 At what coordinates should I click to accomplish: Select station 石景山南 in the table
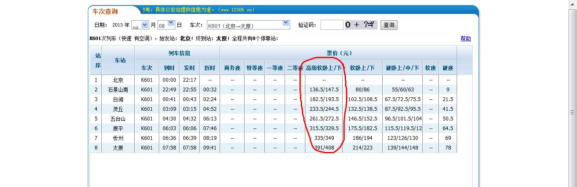click(118, 90)
